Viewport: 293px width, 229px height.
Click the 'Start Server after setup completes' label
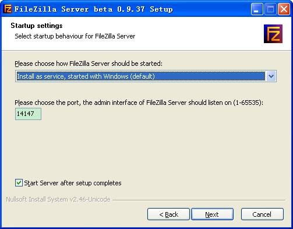tap(73, 183)
